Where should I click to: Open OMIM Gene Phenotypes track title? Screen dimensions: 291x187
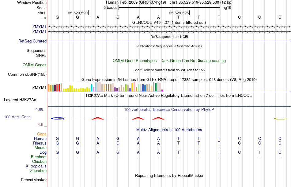[x=169, y=61]
